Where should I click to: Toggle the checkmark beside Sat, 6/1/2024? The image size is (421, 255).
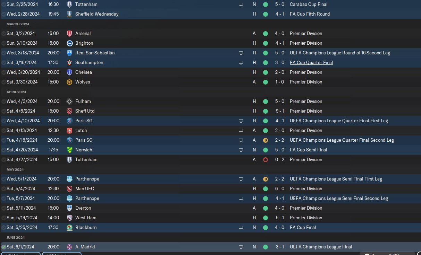click(x=3, y=247)
